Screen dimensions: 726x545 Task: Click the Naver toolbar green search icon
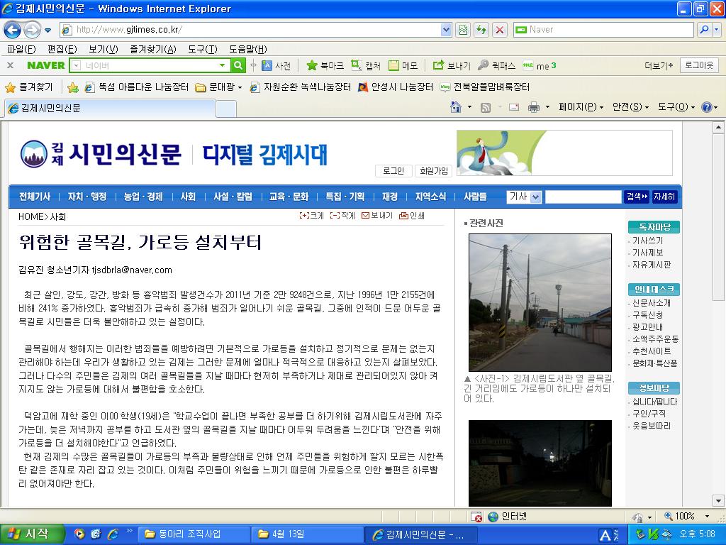click(238, 65)
